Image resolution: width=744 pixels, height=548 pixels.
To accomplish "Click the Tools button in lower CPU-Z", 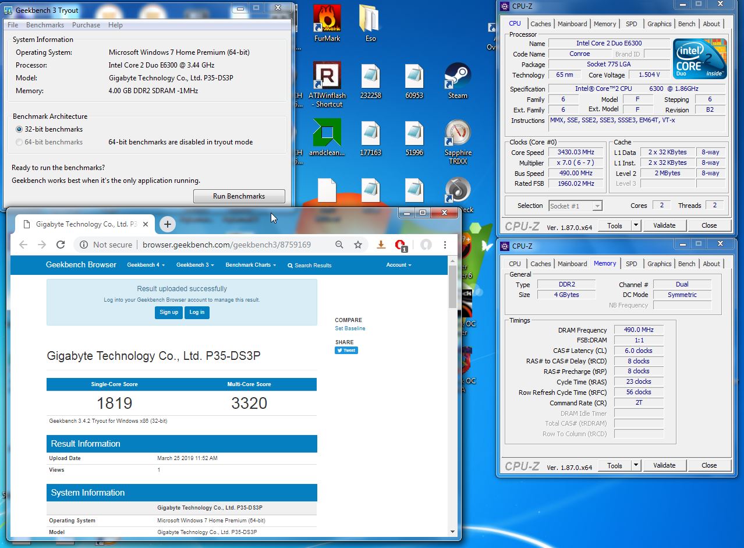I will [x=615, y=465].
